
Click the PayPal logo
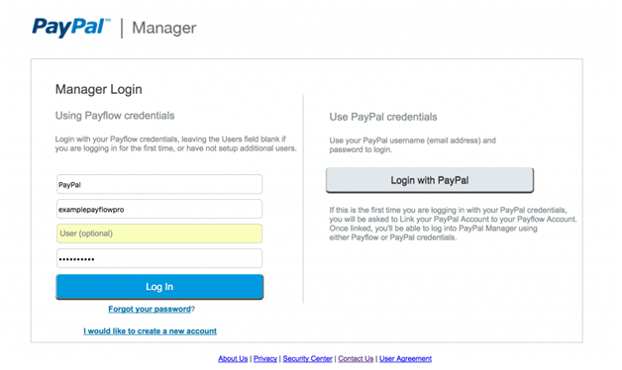[71, 28]
